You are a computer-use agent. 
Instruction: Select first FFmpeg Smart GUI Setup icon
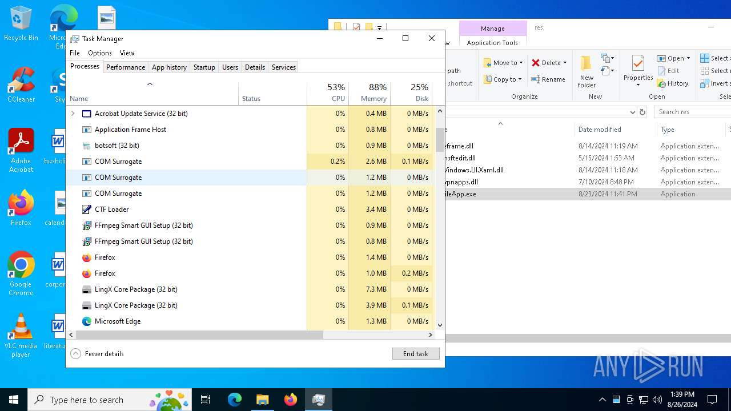(x=87, y=225)
